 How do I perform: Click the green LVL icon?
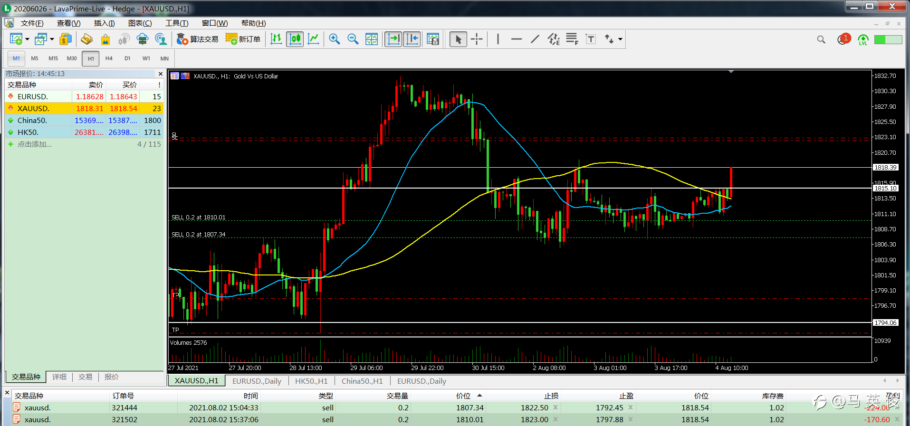coord(863,39)
